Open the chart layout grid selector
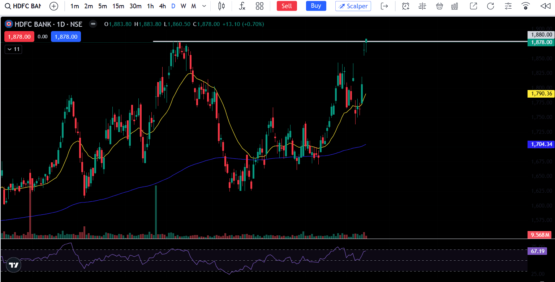Screen dimensions: 555x282 point(259,6)
